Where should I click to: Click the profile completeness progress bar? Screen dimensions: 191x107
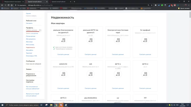click(x=34, y=32)
